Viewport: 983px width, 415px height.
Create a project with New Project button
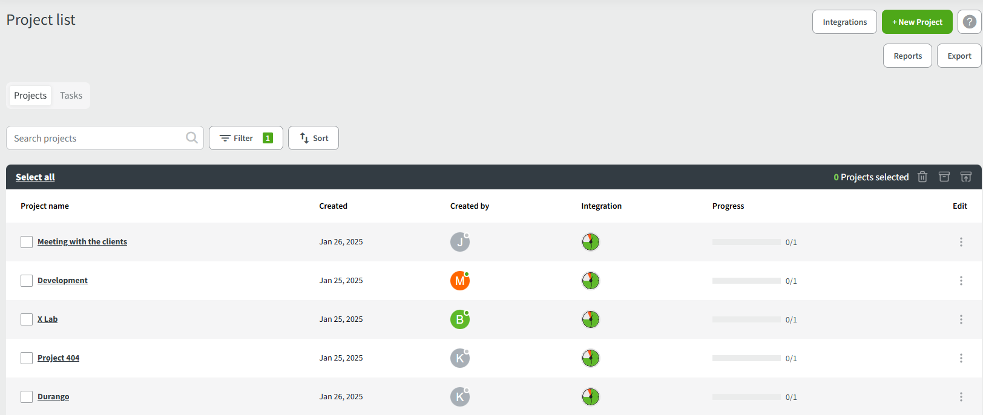pos(916,22)
